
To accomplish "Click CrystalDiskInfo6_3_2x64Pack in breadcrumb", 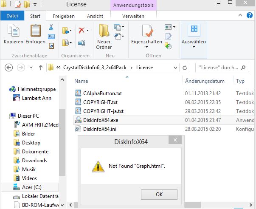I will pos(95,67).
